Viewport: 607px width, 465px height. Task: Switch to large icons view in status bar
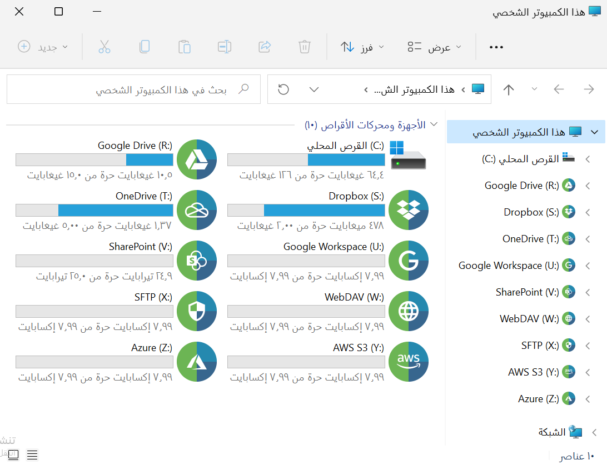coord(13,455)
